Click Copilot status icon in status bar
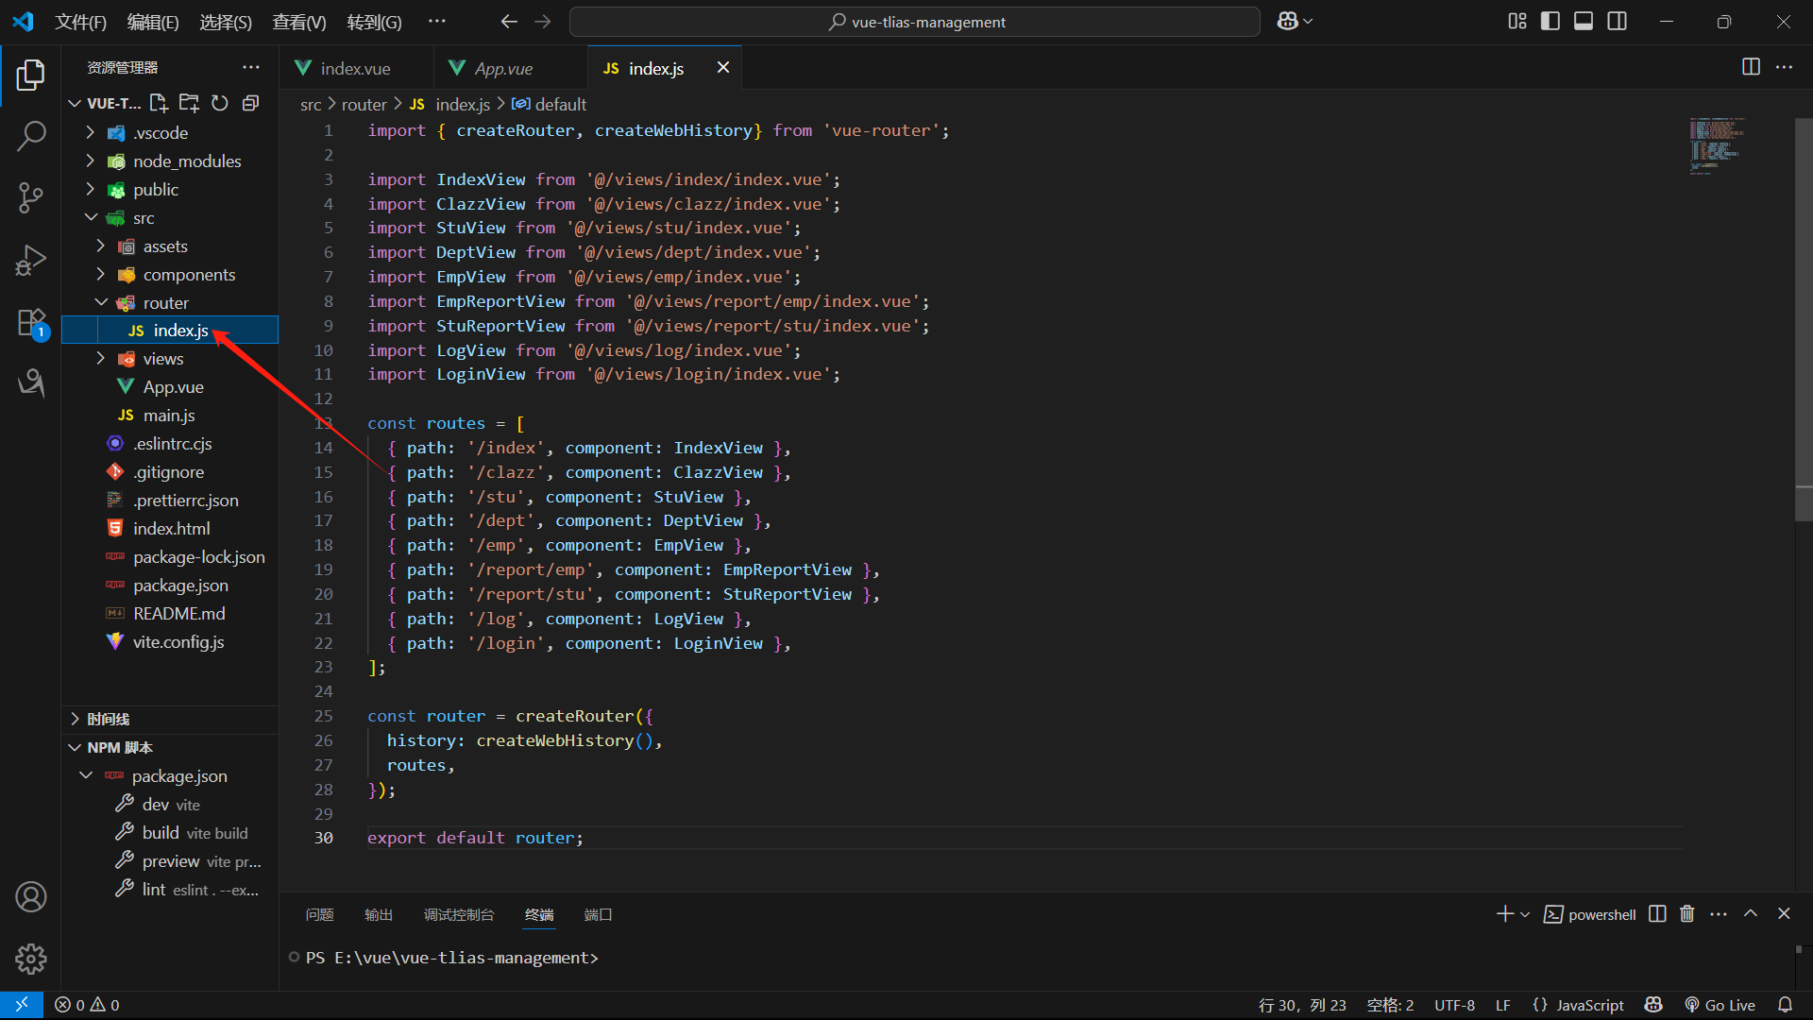1813x1020 pixels. click(1653, 1005)
